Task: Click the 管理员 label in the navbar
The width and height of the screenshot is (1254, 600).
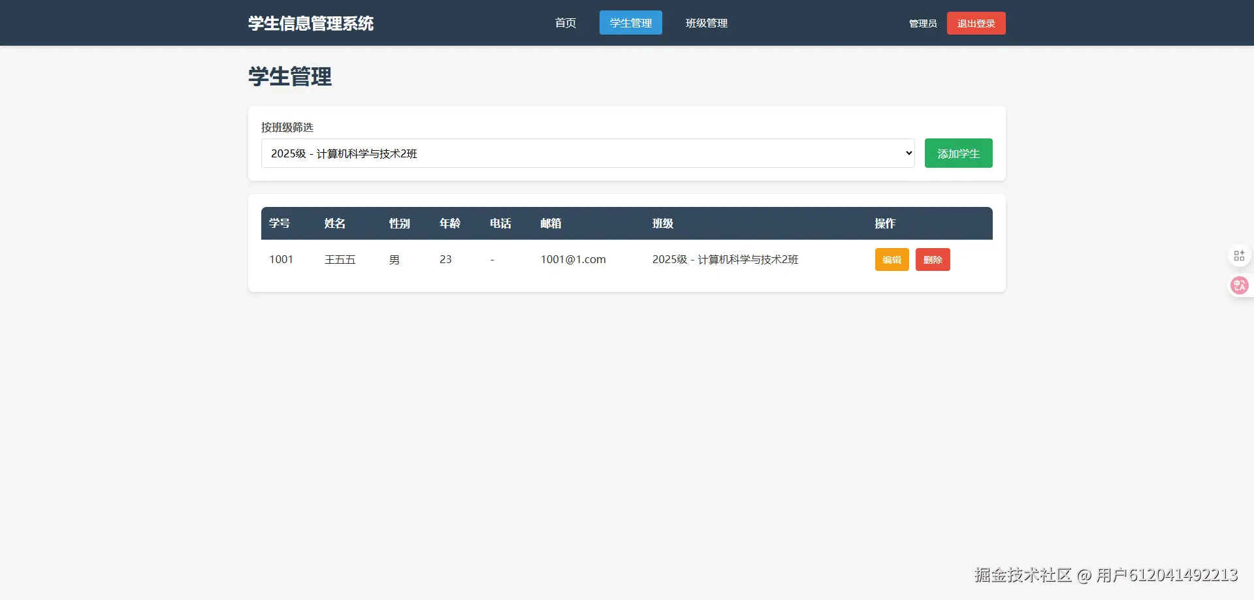Action: (x=922, y=23)
